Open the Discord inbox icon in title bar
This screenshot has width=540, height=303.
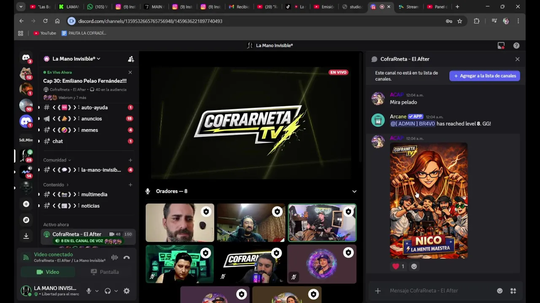[501, 45]
